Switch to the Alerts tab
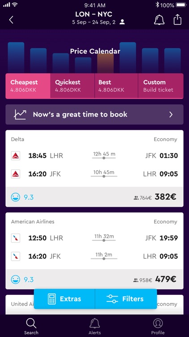189x337 pixels. pyautogui.click(x=94, y=326)
